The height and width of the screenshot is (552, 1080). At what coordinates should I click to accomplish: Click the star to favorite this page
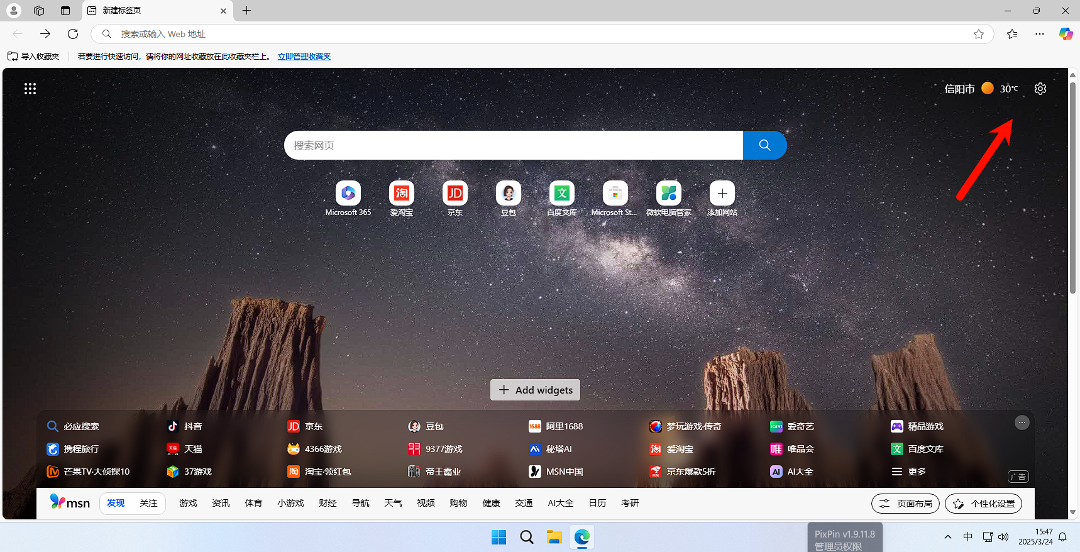click(979, 34)
